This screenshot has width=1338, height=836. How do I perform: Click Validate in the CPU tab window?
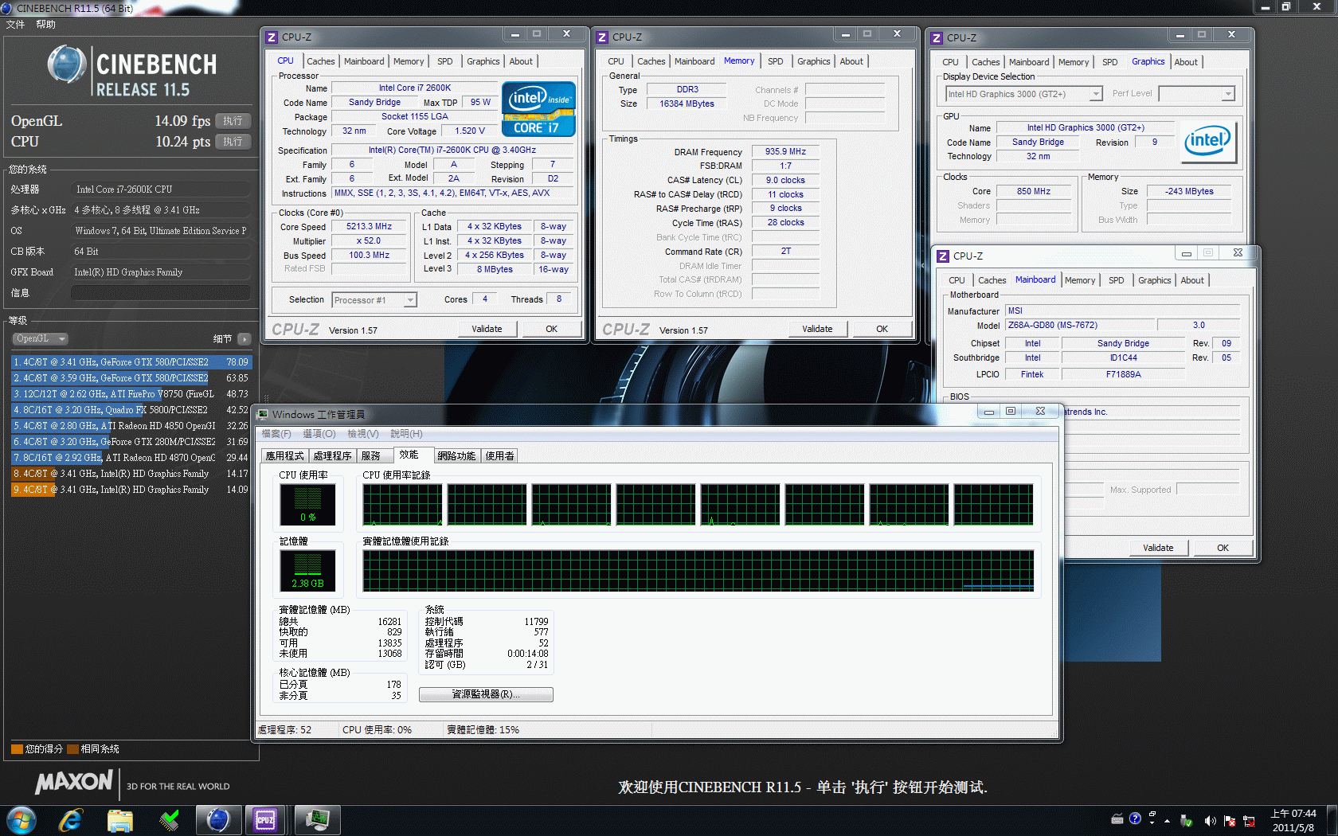pos(487,329)
